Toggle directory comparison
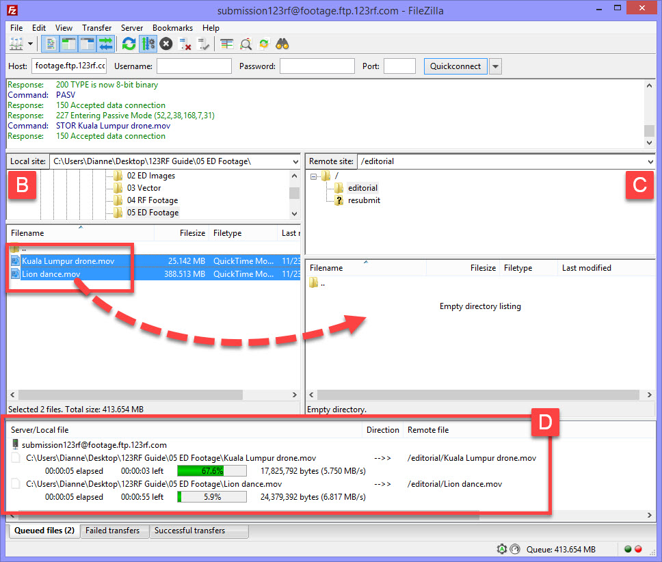The image size is (662, 562). pyautogui.click(x=246, y=44)
